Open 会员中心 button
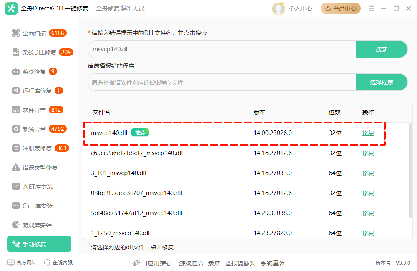 tap(340, 8)
